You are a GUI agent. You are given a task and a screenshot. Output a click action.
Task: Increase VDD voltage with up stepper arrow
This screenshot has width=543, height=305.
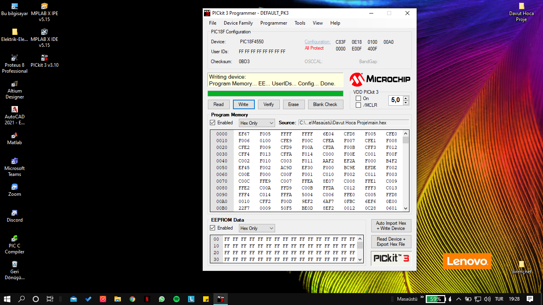click(405, 98)
